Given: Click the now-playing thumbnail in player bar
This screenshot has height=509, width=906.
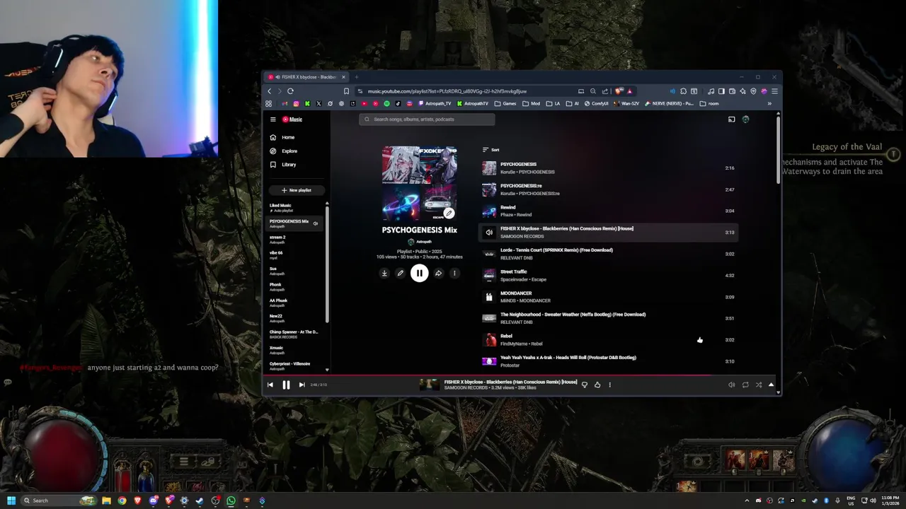Looking at the screenshot, I should (429, 385).
